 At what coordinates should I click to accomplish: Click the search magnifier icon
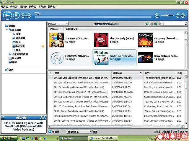(x=186, y=24)
